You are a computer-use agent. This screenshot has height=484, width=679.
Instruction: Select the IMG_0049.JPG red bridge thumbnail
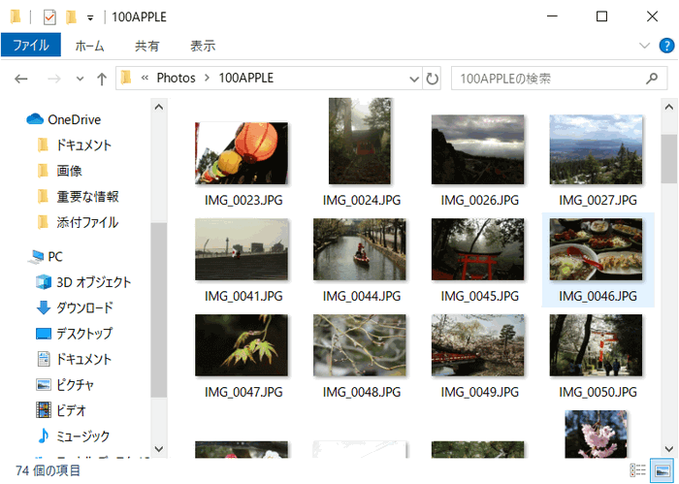[477, 345]
